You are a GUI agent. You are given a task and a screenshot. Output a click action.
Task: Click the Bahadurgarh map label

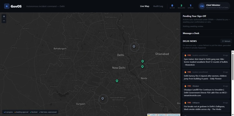tap(60, 49)
